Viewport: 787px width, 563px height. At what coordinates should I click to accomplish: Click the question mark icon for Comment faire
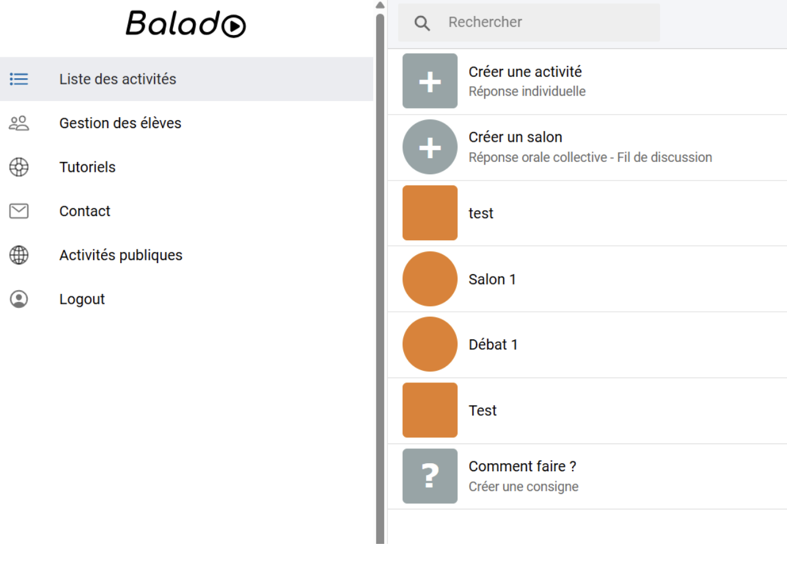[x=430, y=476]
